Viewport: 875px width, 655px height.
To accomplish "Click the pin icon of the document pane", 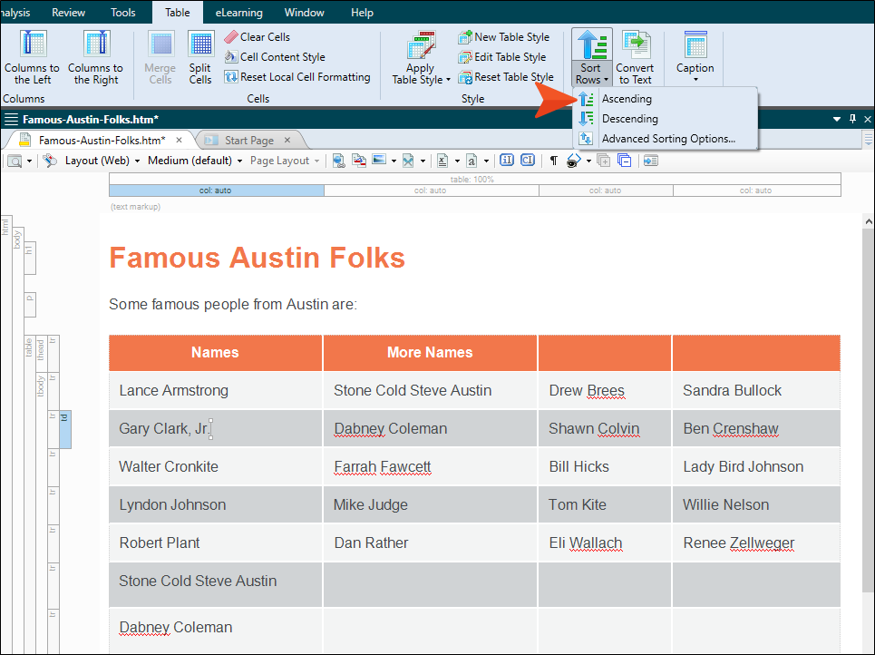I will coord(852,119).
